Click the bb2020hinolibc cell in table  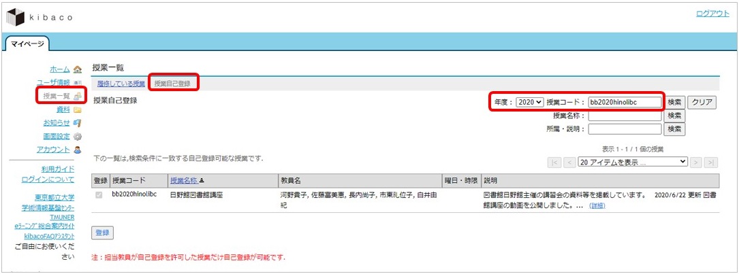[134, 194]
